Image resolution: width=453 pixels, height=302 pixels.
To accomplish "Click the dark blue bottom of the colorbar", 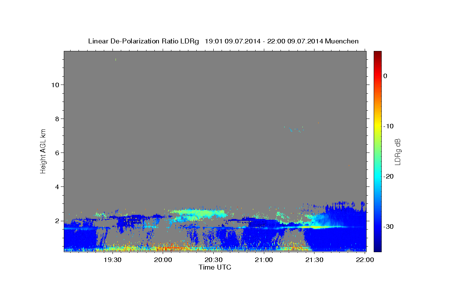I will point(377,247).
